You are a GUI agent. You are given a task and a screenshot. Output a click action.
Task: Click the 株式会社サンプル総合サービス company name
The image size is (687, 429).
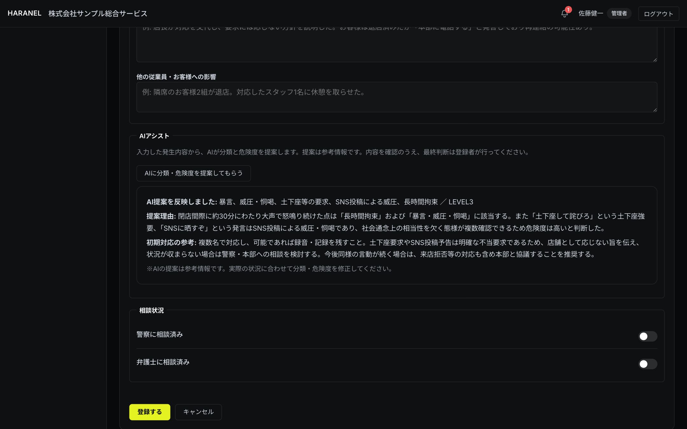pos(98,13)
